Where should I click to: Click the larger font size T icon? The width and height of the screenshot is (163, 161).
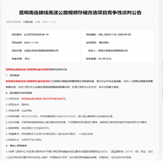[153, 22]
